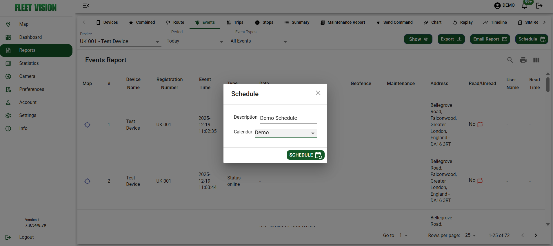
Task: Click the Geofence column header
Action: coord(361,83)
